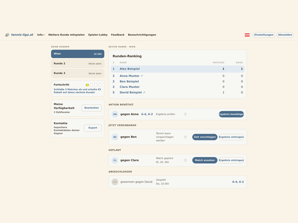Click Match ansehen for the Clara match
The height and width of the screenshot is (223, 298).
[x=205, y=160]
